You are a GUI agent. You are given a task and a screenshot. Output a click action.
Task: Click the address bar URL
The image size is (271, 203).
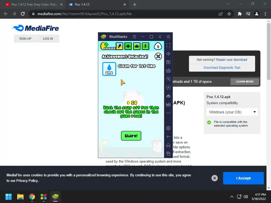(x=84, y=14)
